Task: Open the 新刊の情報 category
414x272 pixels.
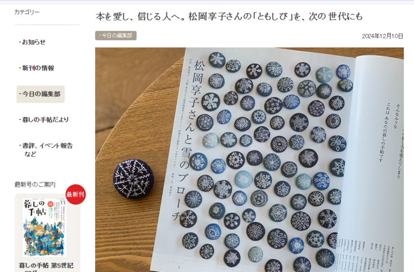Action: [x=37, y=68]
